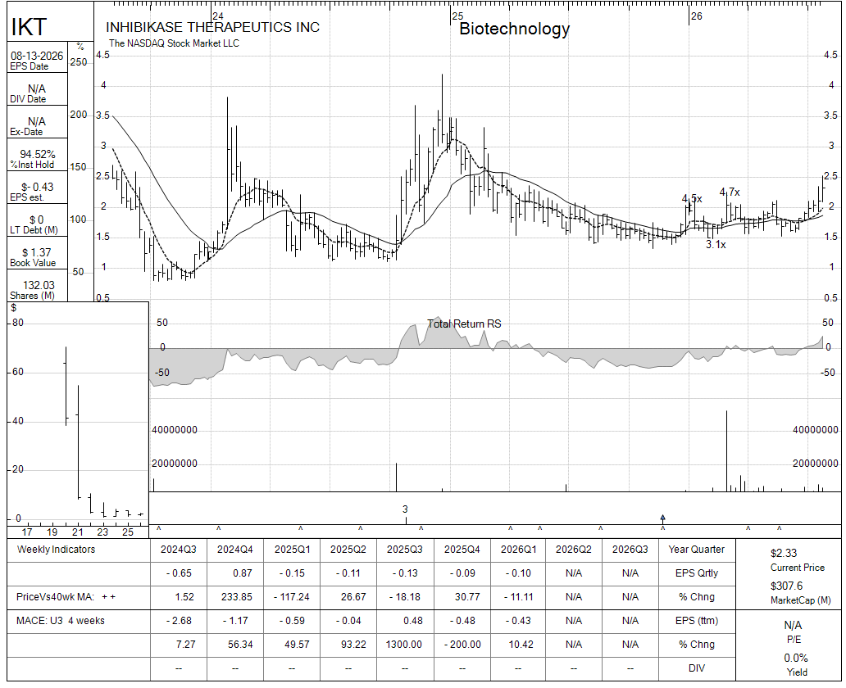846x688 pixels.
Task: Click the up-arrow event marker on the timeline
Action: [662, 518]
